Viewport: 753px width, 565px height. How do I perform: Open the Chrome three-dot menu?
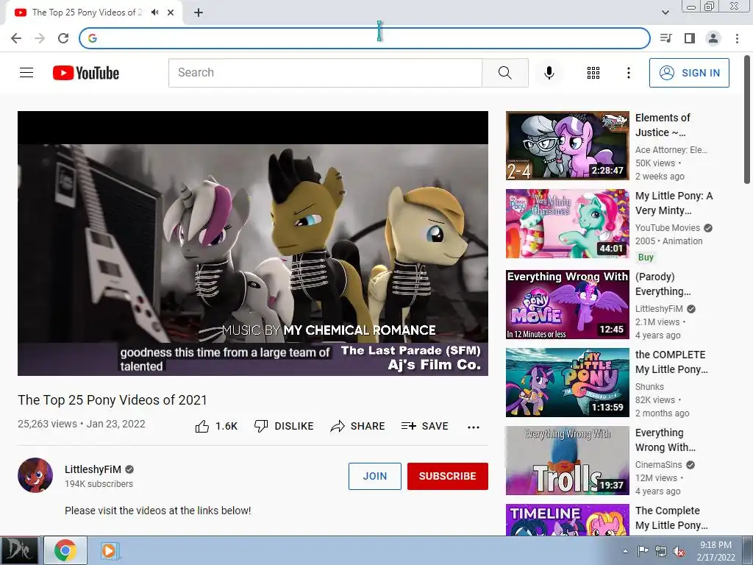(737, 38)
